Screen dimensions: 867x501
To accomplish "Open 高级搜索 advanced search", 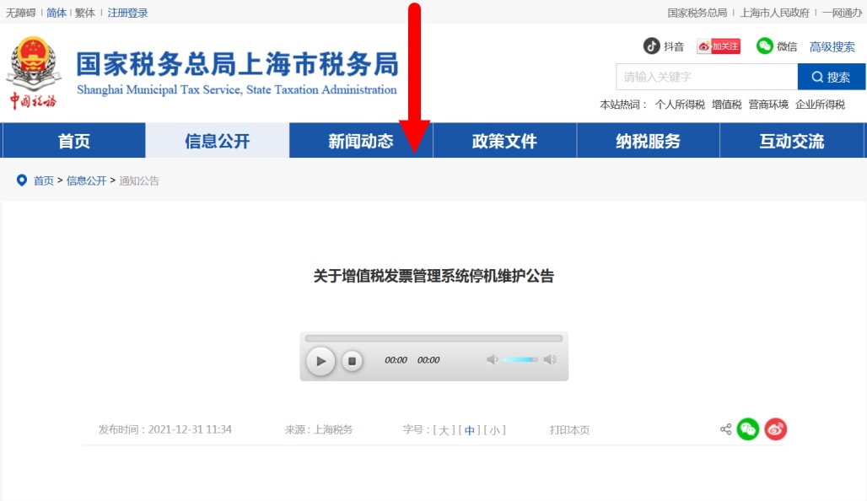I will [832, 47].
